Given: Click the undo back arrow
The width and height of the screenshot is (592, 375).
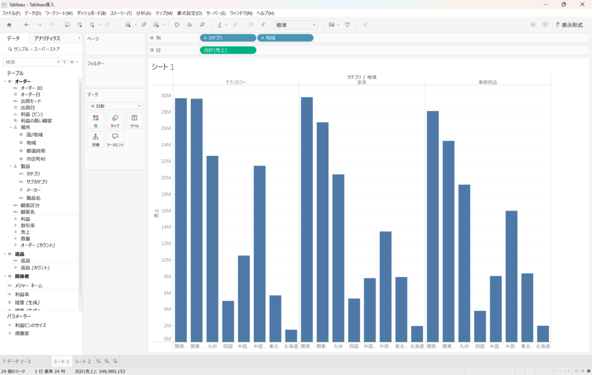Looking at the screenshot, I should (x=27, y=25).
